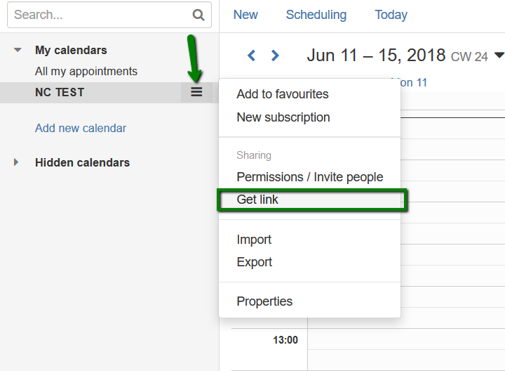Collapse the My calendars section
Viewport: 505px width, 371px height.
pyautogui.click(x=18, y=50)
